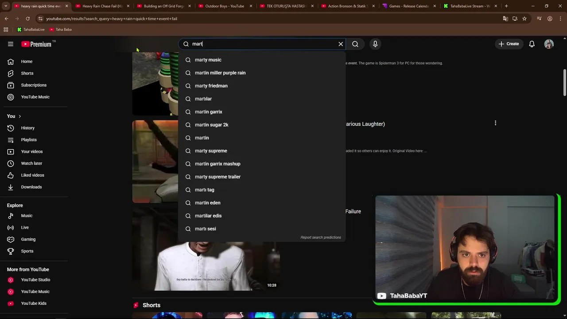567x319 pixels.
Task: Open the account avatar menu
Action: click(549, 44)
